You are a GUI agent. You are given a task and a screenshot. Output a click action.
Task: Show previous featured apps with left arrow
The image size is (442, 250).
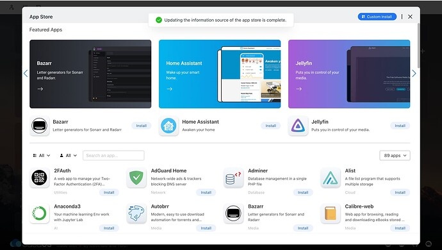pos(26,74)
